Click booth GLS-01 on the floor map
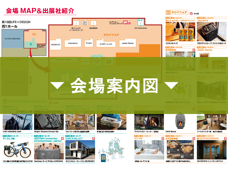Image resolution: width=228 pixels, height=171 pixels. (76, 22)
